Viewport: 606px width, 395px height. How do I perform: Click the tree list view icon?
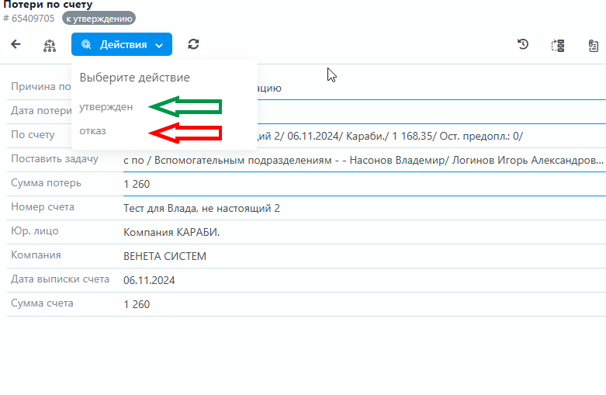pyautogui.click(x=557, y=45)
